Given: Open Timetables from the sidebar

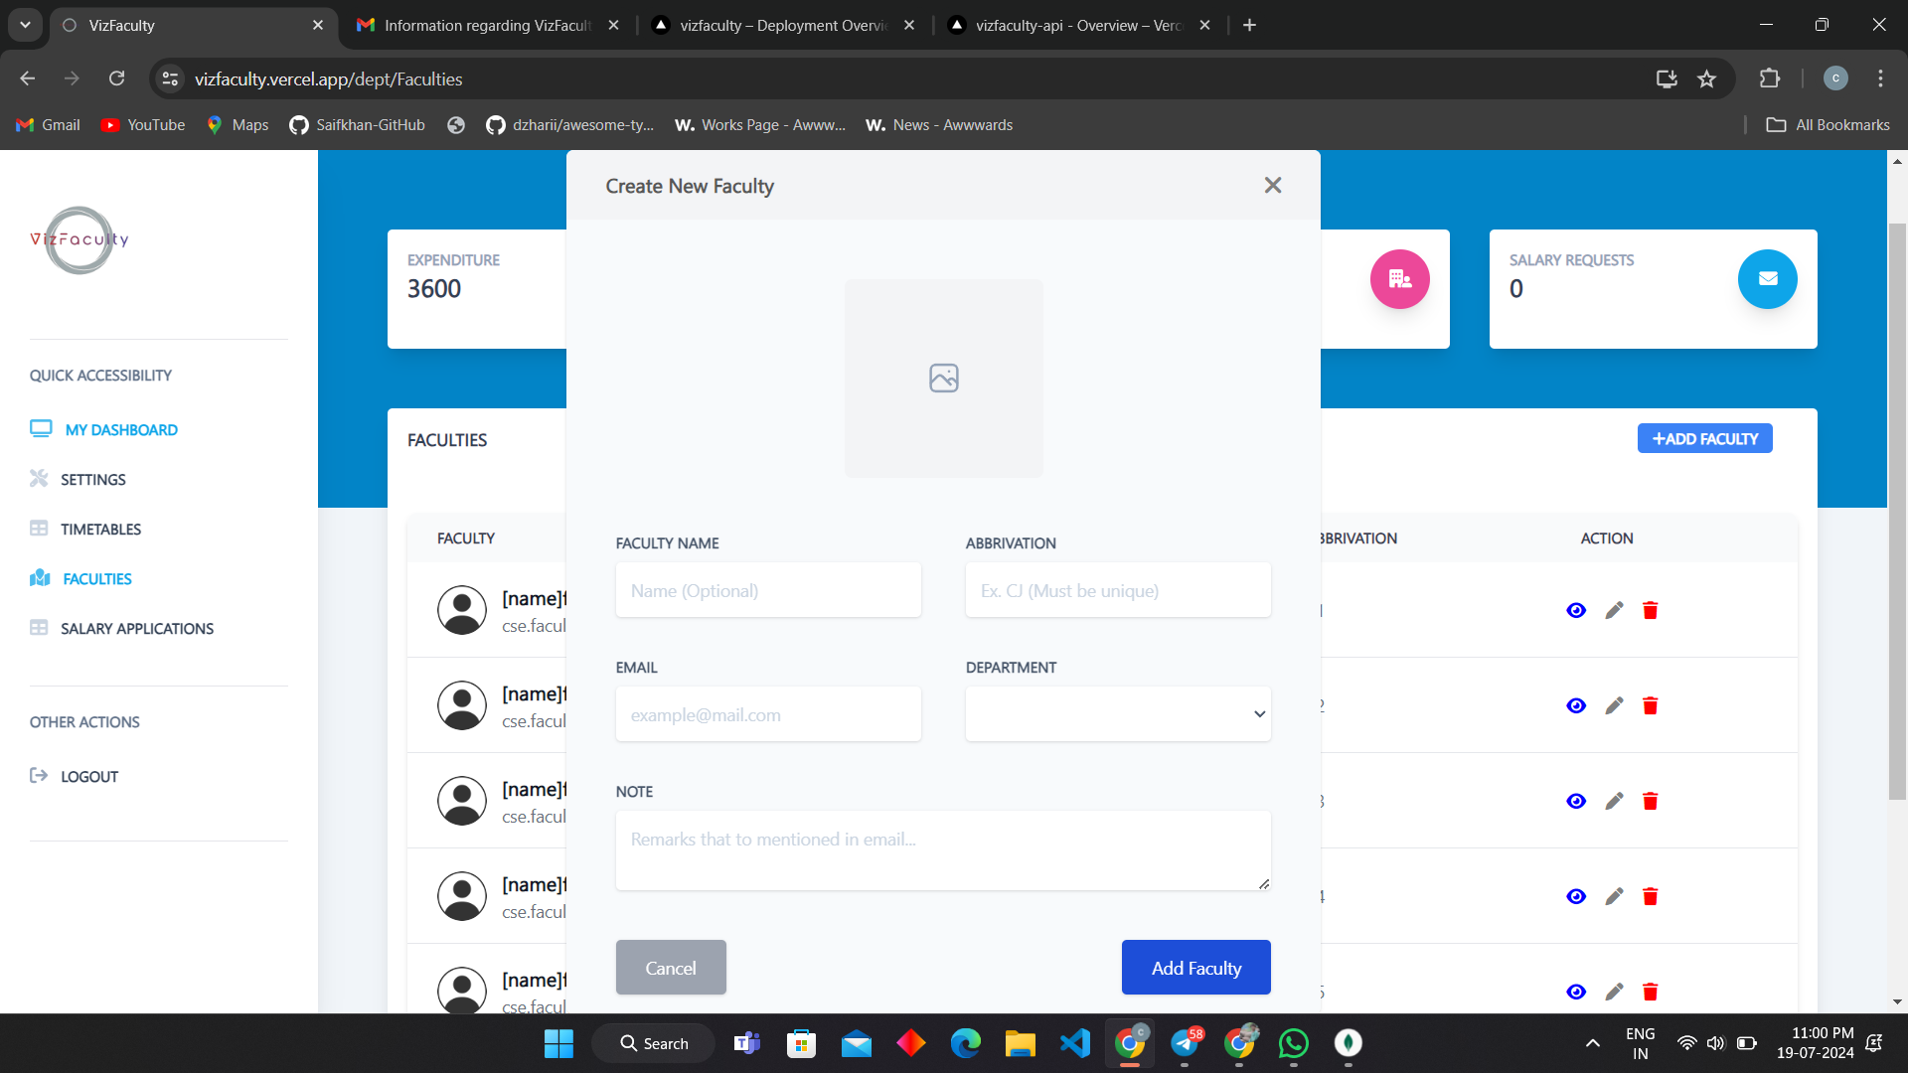Looking at the screenshot, I should pyautogui.click(x=100, y=529).
